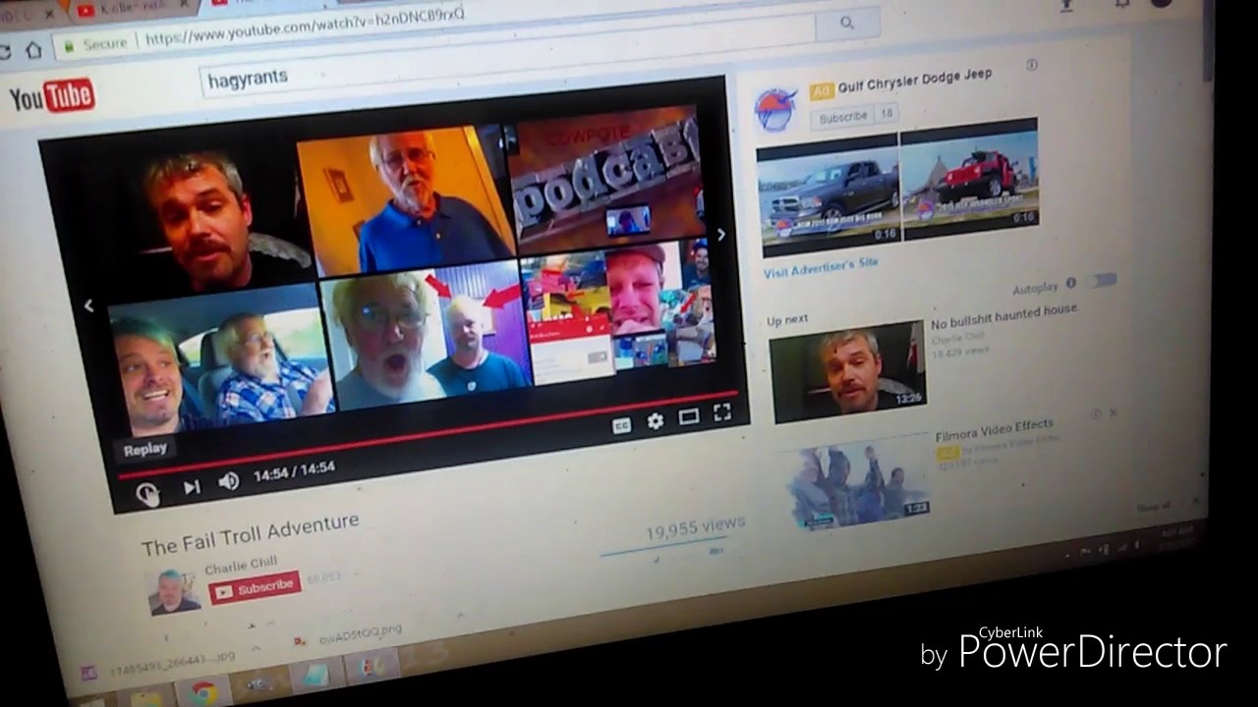Click the 14:54 / 14:54 time display
Viewport: 1258px width, 707px height.
point(294,472)
